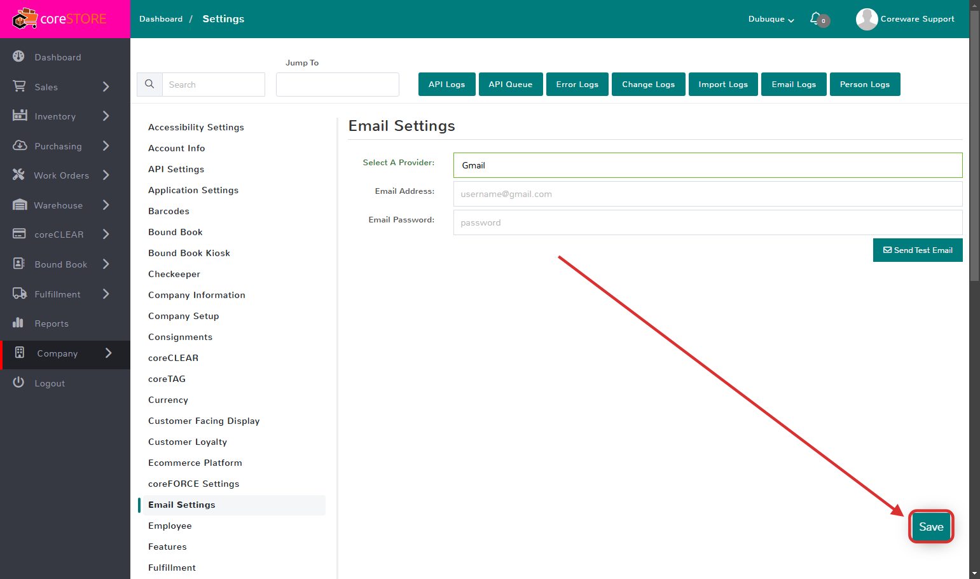Open coreFORCE Settings
This screenshot has height=579, width=980.
tap(193, 484)
